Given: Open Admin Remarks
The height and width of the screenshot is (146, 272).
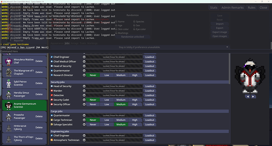Looking at the screenshot, I should [233, 7].
